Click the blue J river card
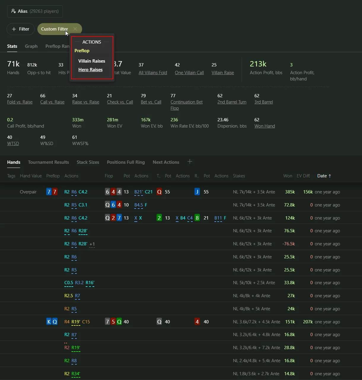 pyautogui.click(x=197, y=192)
